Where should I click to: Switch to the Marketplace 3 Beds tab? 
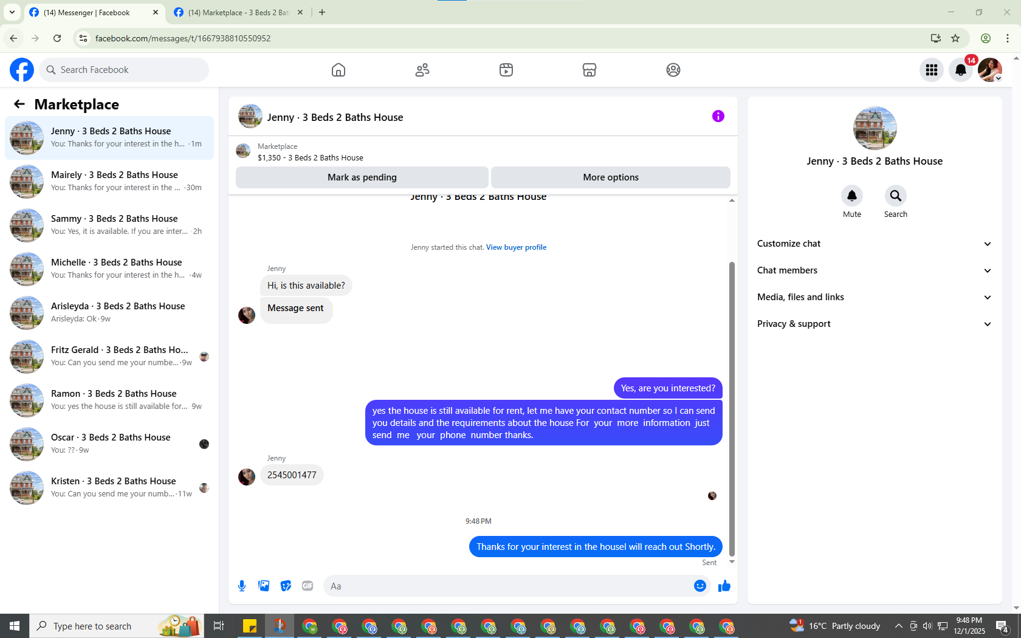pyautogui.click(x=239, y=13)
